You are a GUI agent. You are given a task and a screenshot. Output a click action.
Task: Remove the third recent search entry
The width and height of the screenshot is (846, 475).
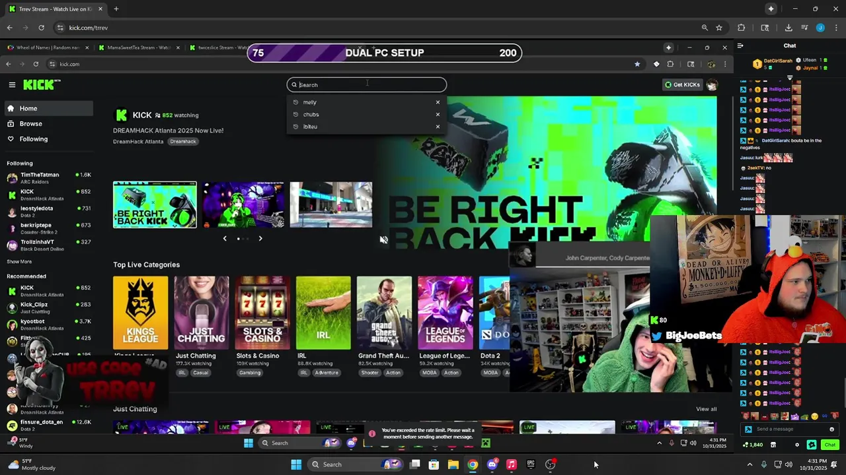coord(438,126)
